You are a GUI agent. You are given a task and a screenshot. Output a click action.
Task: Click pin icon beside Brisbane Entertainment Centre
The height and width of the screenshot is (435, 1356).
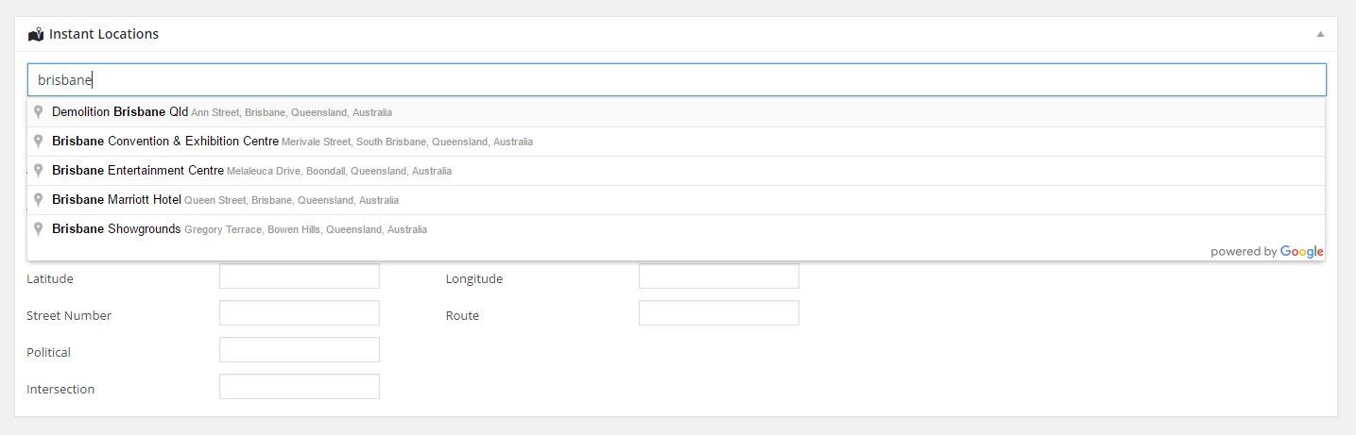tap(39, 171)
